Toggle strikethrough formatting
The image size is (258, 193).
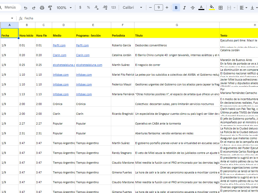click(193, 7)
